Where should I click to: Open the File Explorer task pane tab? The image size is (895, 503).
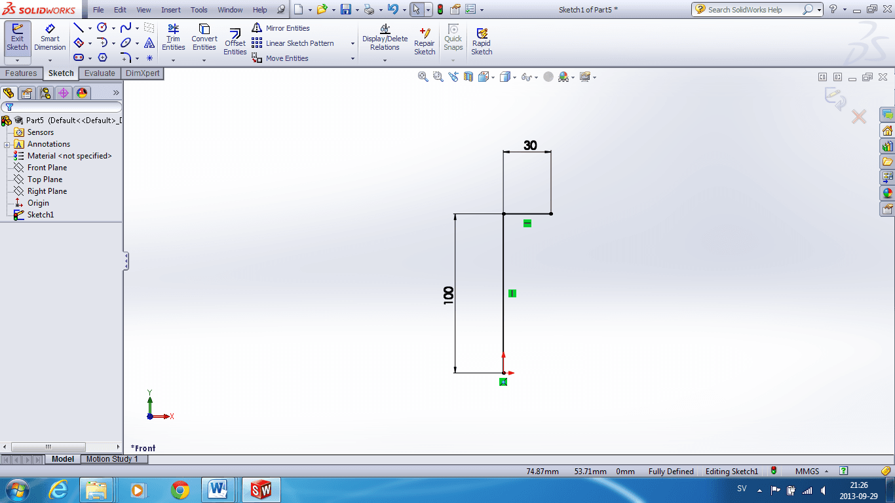click(888, 162)
